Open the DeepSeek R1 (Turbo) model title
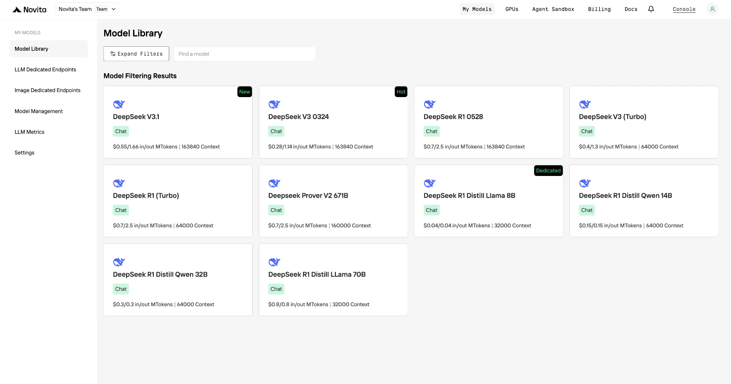Image resolution: width=731 pixels, height=384 pixels. coord(146,196)
